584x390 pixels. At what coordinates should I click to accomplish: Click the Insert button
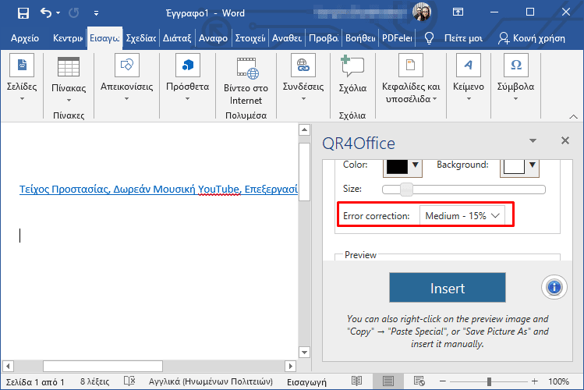tap(448, 289)
